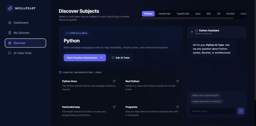Open Programiz external link icon
This screenshot has width=256, height=126.
click(x=178, y=107)
